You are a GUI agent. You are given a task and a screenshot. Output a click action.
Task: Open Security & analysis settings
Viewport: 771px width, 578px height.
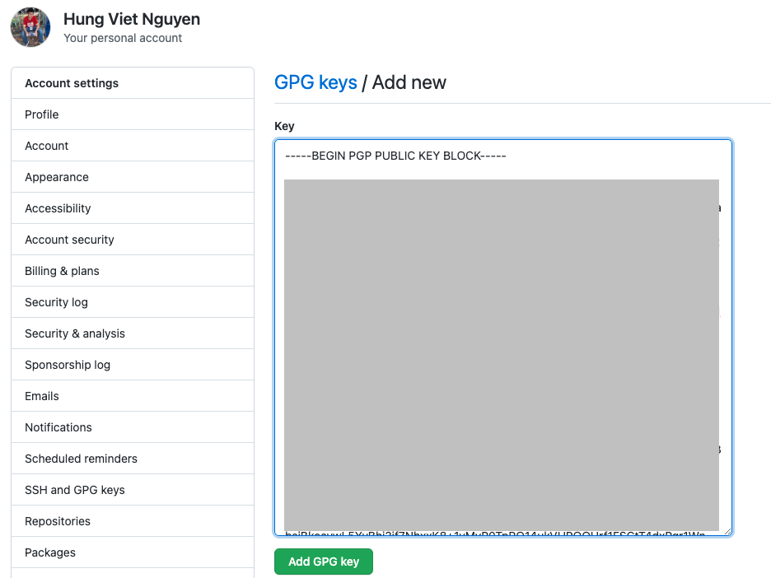(74, 333)
